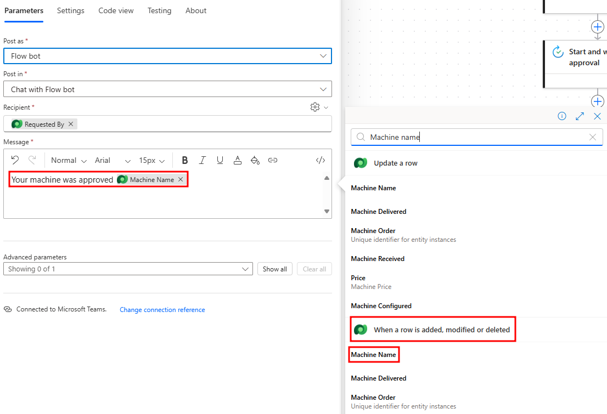Image resolution: width=607 pixels, height=414 pixels.
Task: Click Dataverse icon beside trigger heading
Action: (x=361, y=330)
